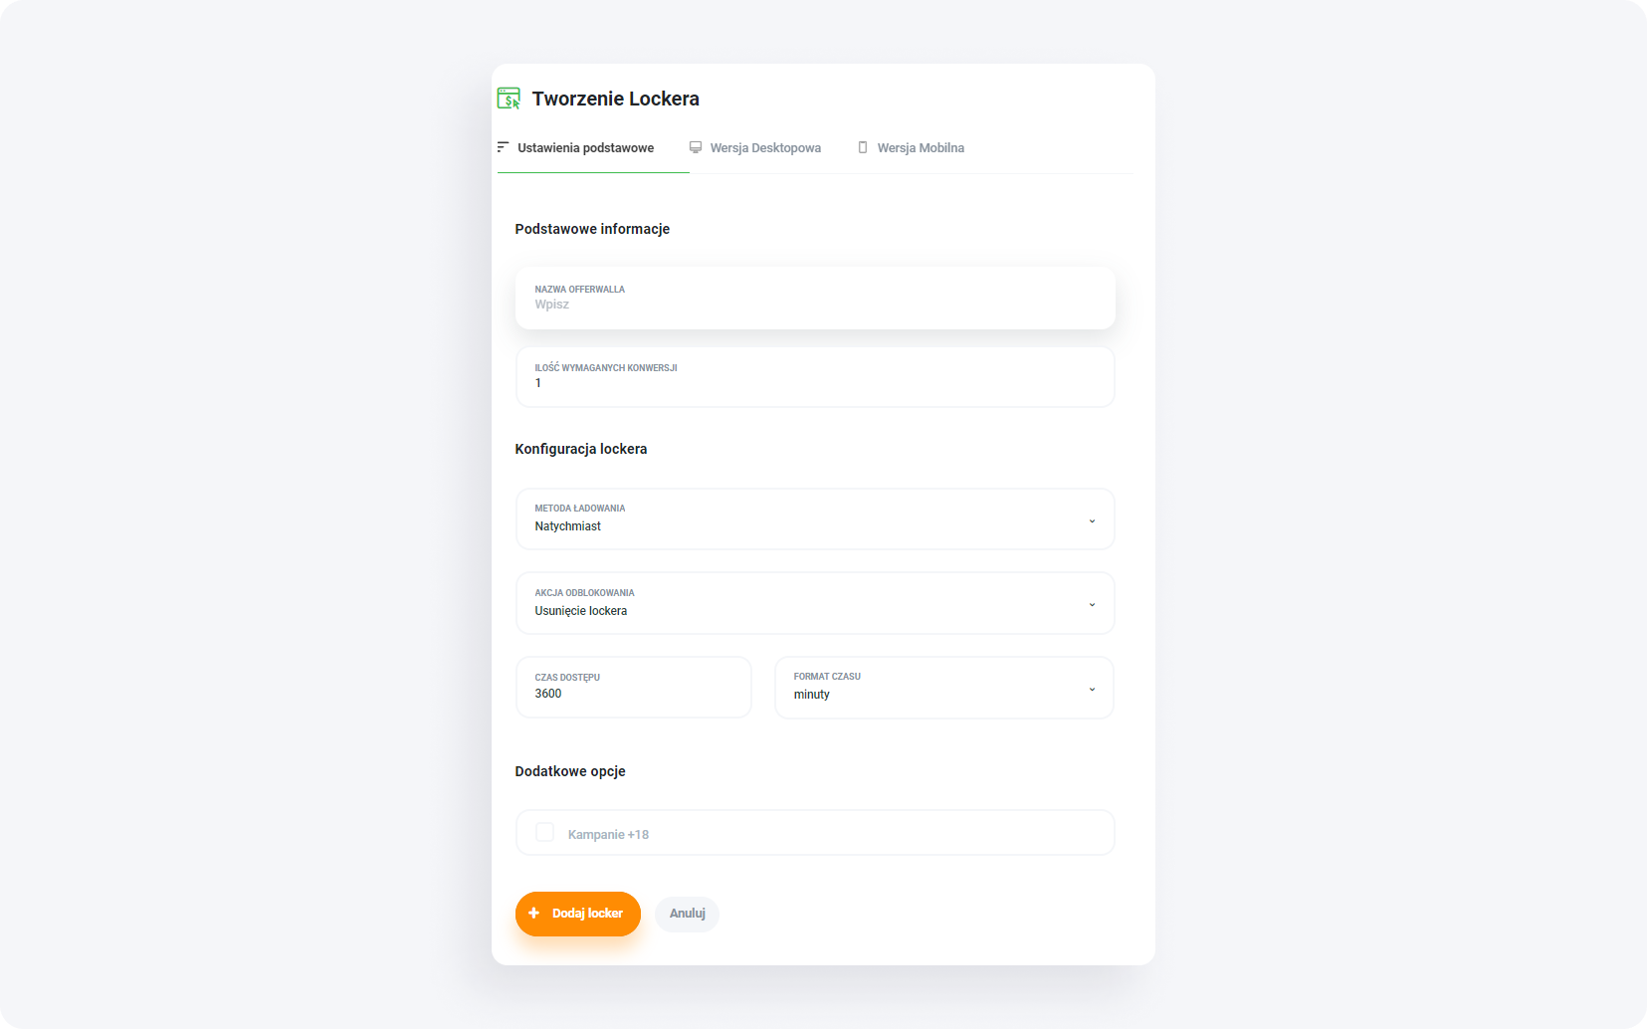1647x1029 pixels.
Task: Open the Metoda ładowania dropdown
Action: coord(814,518)
